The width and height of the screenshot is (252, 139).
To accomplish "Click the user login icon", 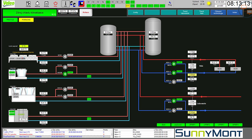I will 73,4.
